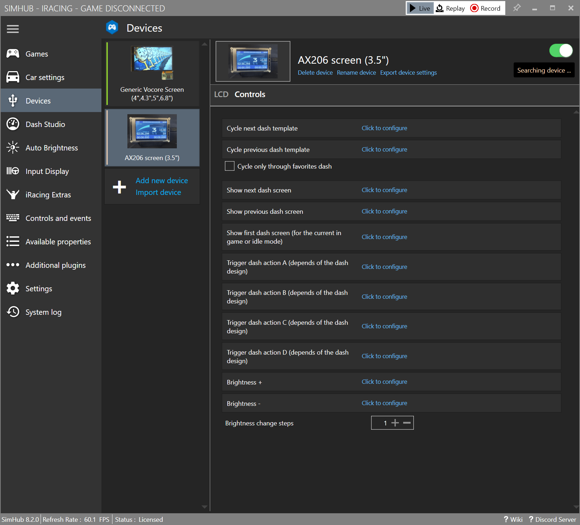Open Controls and events section
Viewport: 580px width, 525px height.
(x=51, y=218)
